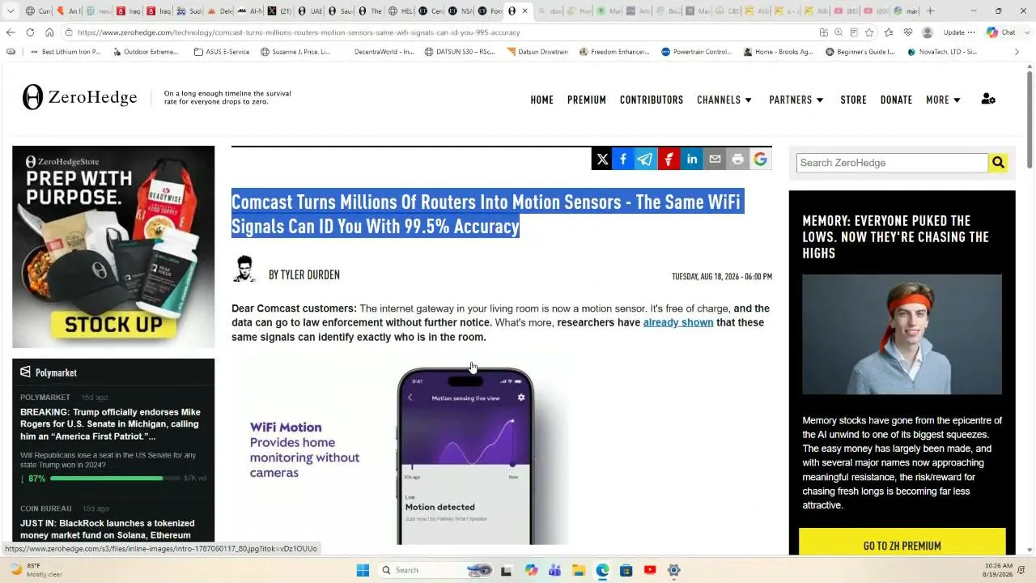The height and width of the screenshot is (583, 1036).
Task: Open Copilot from taskbar
Action: coord(531,570)
